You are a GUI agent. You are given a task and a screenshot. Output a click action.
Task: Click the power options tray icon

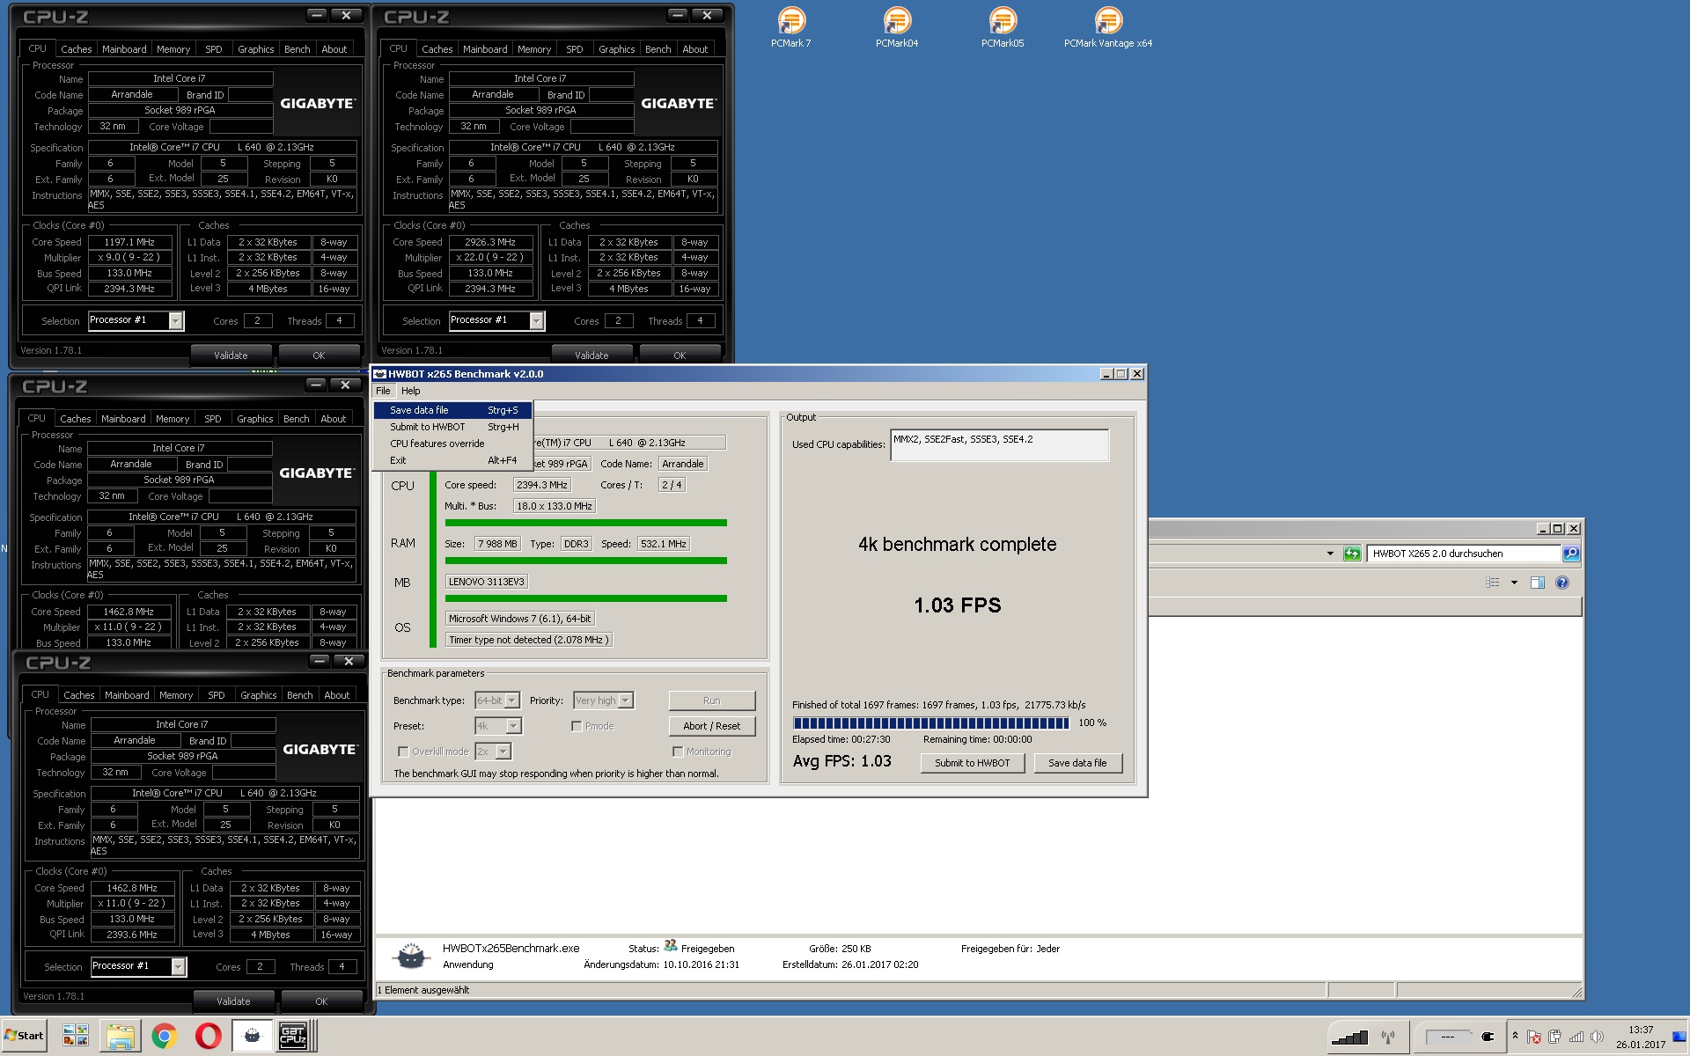coord(1554,1037)
